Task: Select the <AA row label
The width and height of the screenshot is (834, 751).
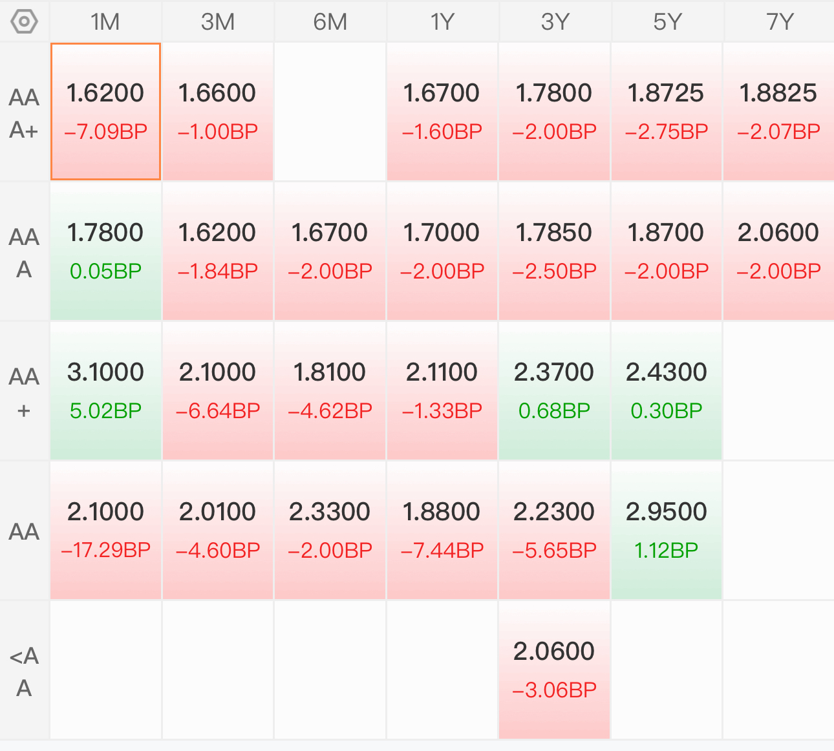Action: (x=24, y=671)
